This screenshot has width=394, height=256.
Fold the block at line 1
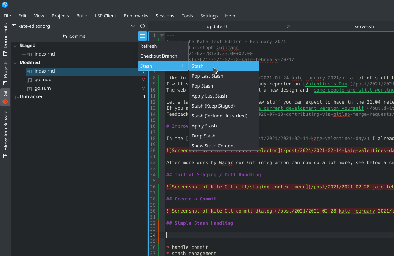coord(162,35)
